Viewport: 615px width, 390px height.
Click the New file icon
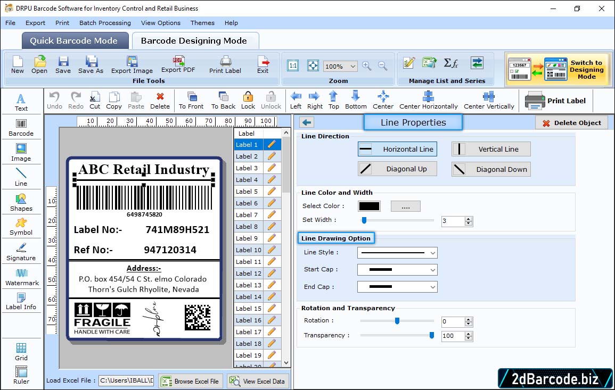(18, 65)
